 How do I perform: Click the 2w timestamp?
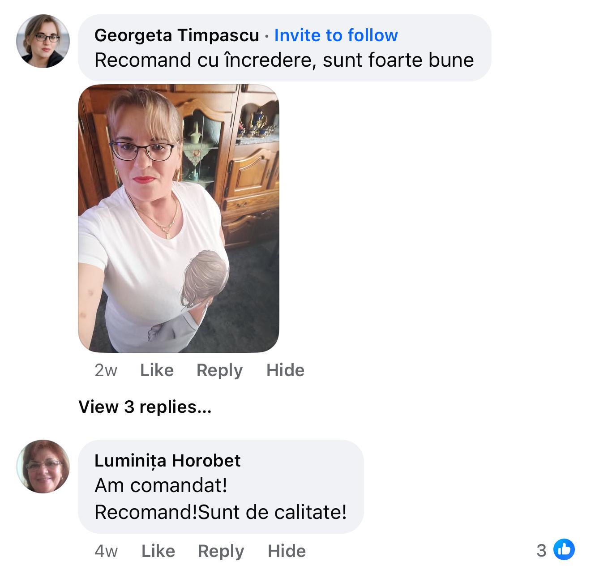tap(106, 370)
